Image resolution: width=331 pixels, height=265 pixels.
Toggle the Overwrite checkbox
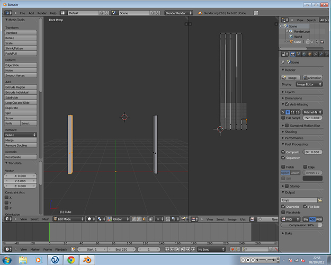coord(283,206)
